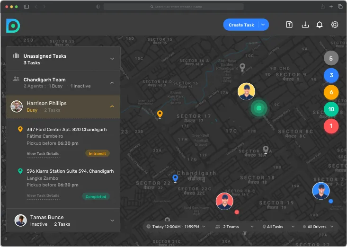Click the orange map pin marker
Screen dimensions: 347x247
tap(160, 114)
